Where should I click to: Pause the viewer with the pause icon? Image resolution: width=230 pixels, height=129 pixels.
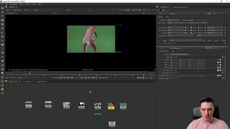tap(140, 10)
